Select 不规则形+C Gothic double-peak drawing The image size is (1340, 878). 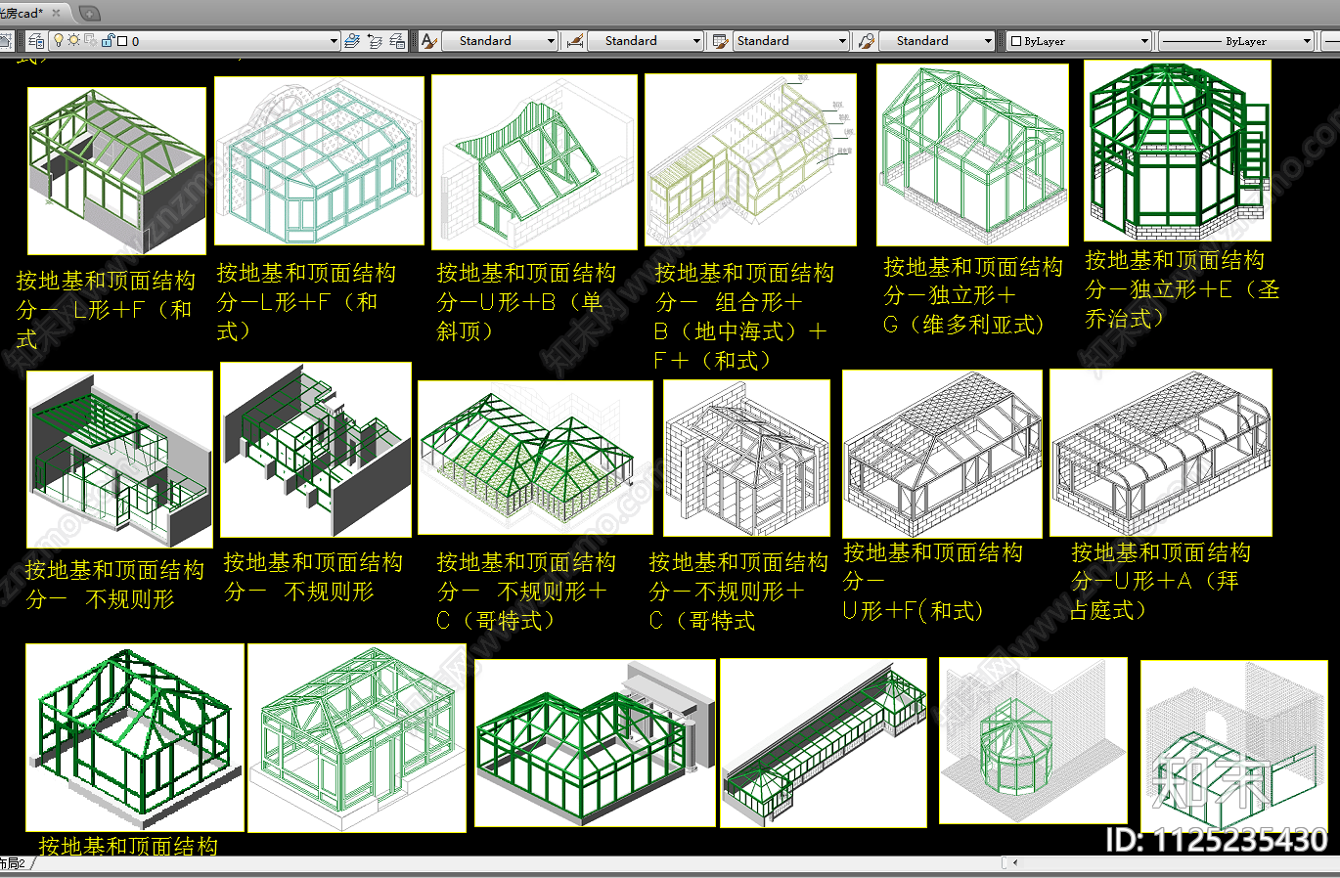pyautogui.click(x=535, y=458)
